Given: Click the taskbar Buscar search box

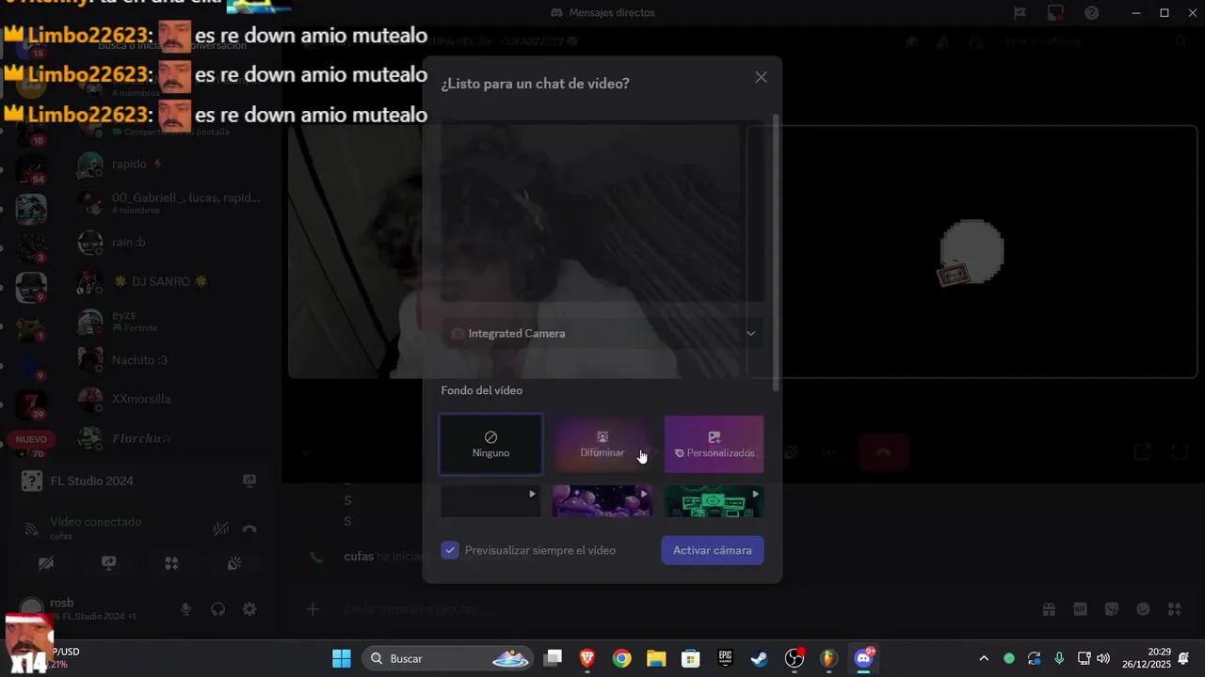Looking at the screenshot, I should point(447,658).
